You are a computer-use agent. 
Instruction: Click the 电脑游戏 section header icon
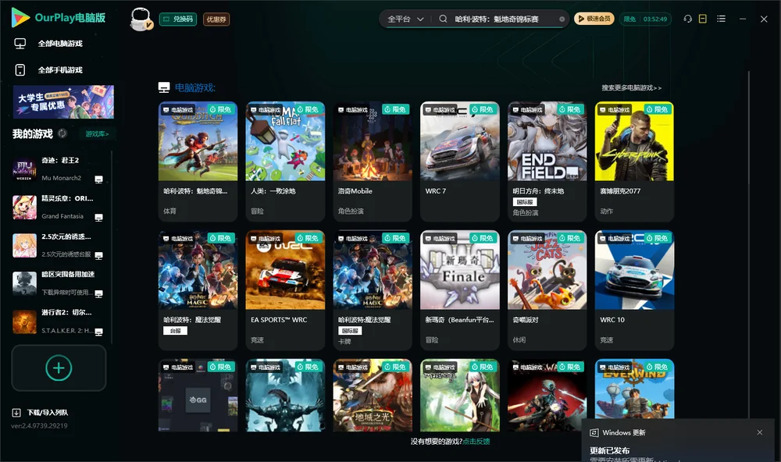point(164,87)
